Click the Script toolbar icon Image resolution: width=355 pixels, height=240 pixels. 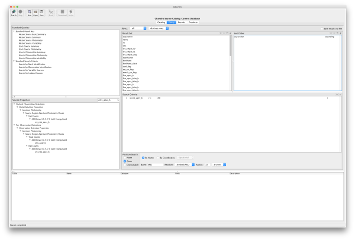(x=70, y=12)
